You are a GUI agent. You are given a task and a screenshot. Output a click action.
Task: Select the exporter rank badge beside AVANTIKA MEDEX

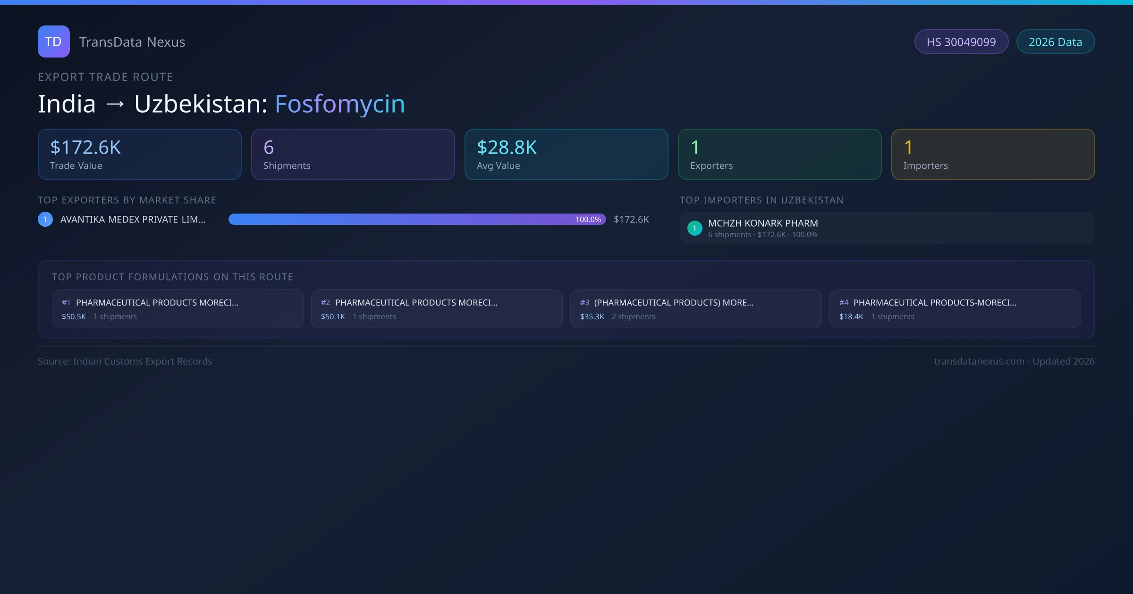(45, 219)
